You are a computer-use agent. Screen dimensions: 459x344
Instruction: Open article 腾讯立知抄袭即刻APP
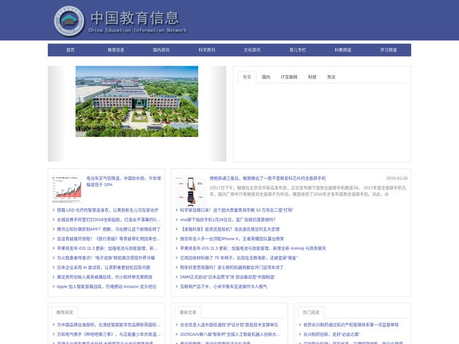108,229
